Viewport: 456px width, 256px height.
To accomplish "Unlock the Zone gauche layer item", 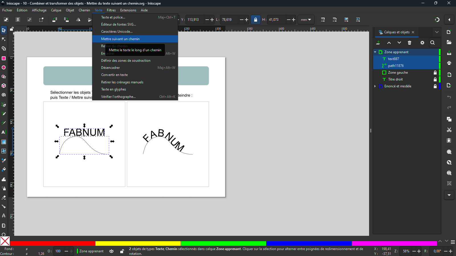I will (x=435, y=73).
